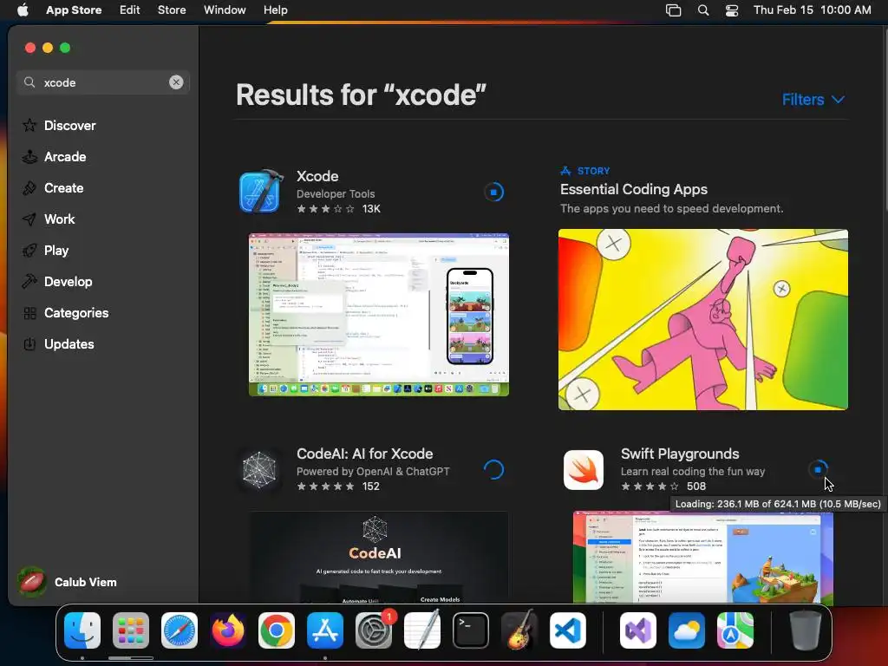
Task: Open the Weather app from the Dock
Action: [x=687, y=630]
